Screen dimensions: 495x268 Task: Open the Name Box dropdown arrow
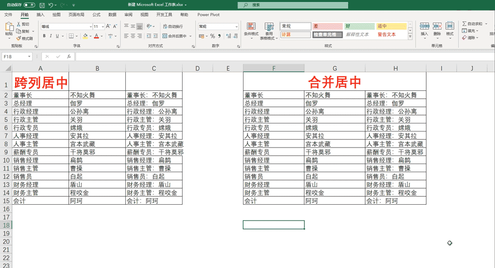(30, 57)
